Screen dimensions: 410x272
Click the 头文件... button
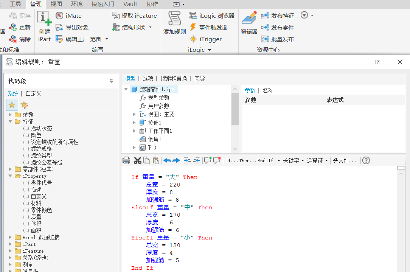345,160
